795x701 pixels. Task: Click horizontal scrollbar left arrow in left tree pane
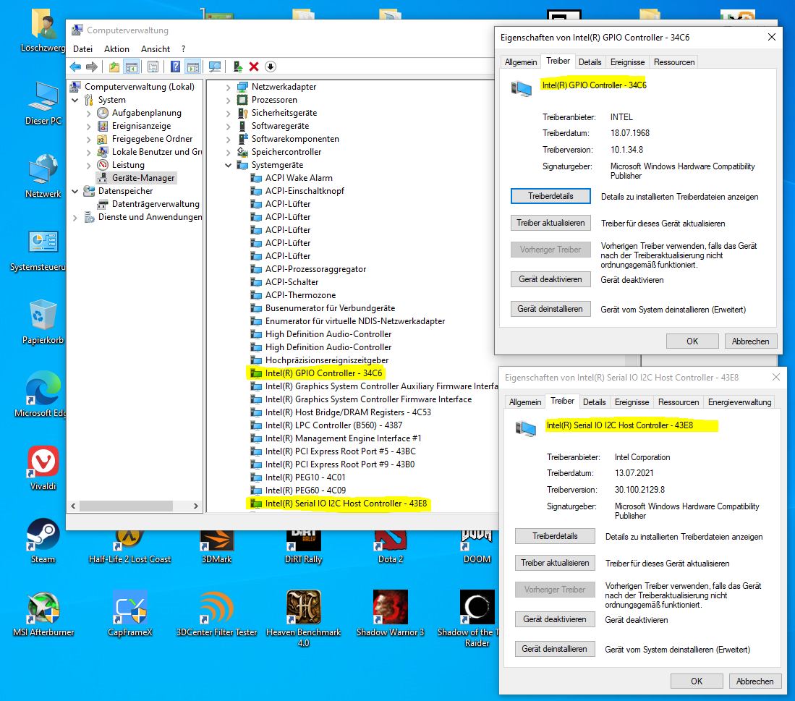click(74, 506)
